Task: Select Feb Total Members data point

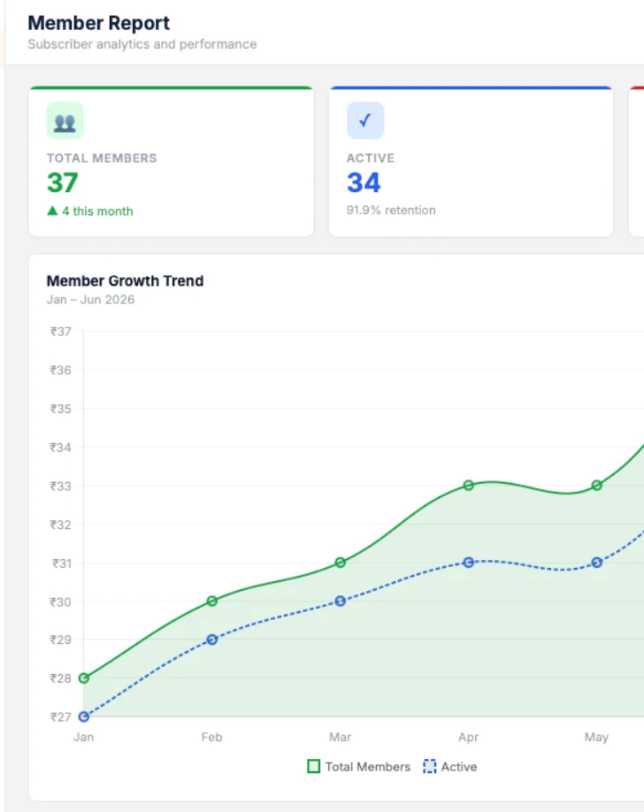Action: (x=212, y=601)
